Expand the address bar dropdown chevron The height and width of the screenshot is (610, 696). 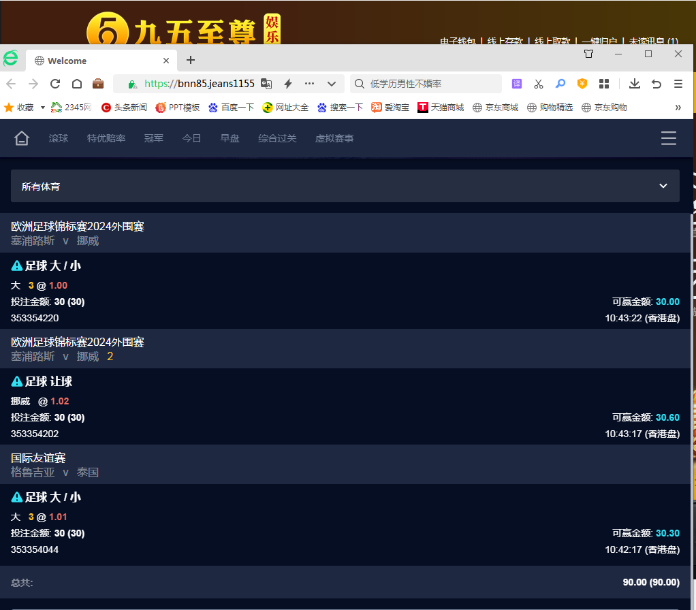point(332,84)
